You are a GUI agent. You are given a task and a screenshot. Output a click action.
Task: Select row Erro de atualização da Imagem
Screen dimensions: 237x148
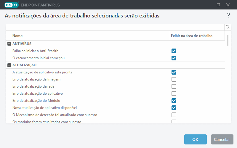(116, 79)
